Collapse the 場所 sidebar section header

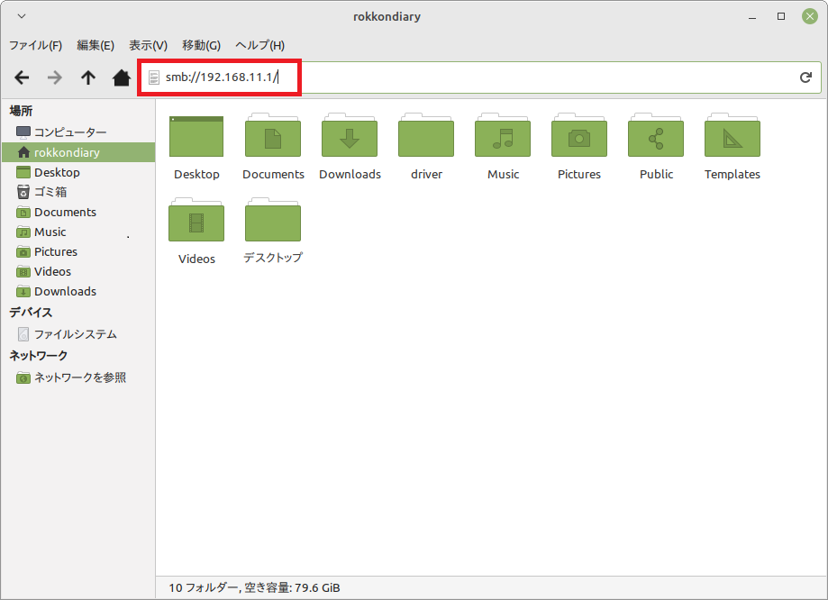tap(21, 111)
